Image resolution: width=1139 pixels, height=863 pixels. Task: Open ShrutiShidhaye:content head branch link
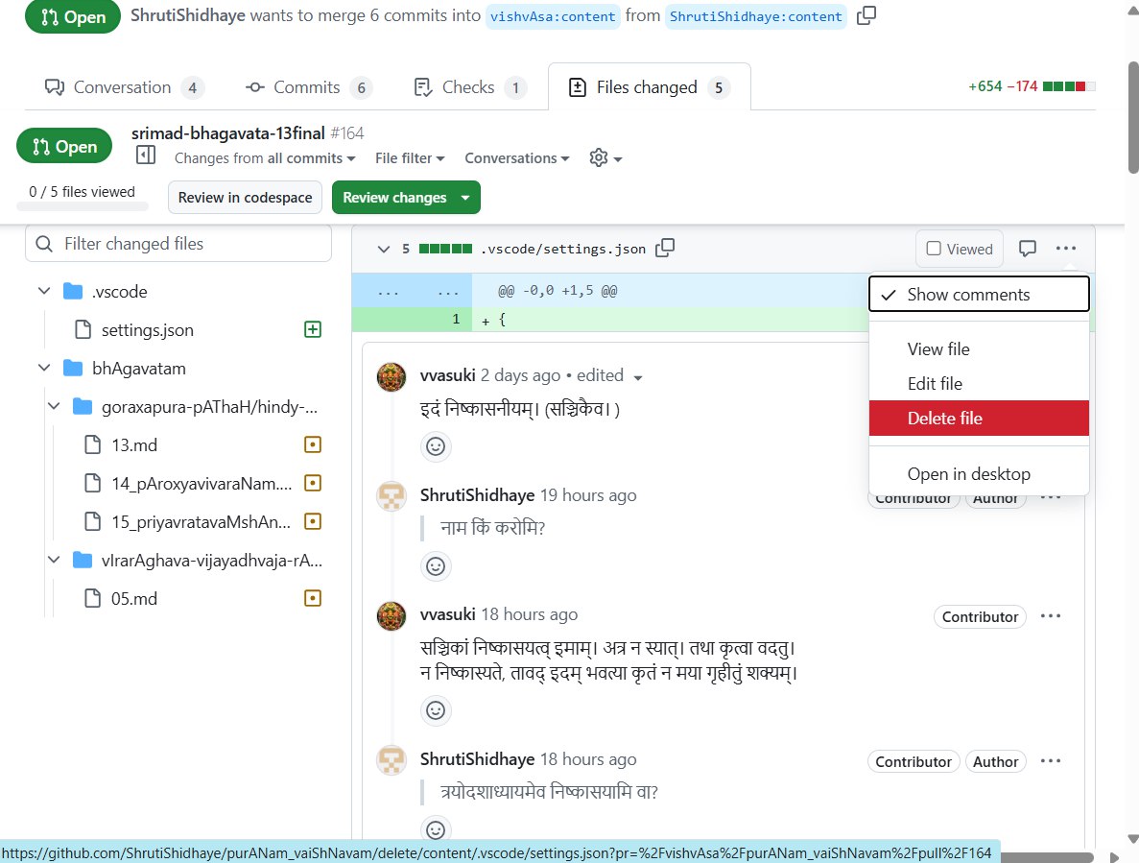click(x=755, y=16)
